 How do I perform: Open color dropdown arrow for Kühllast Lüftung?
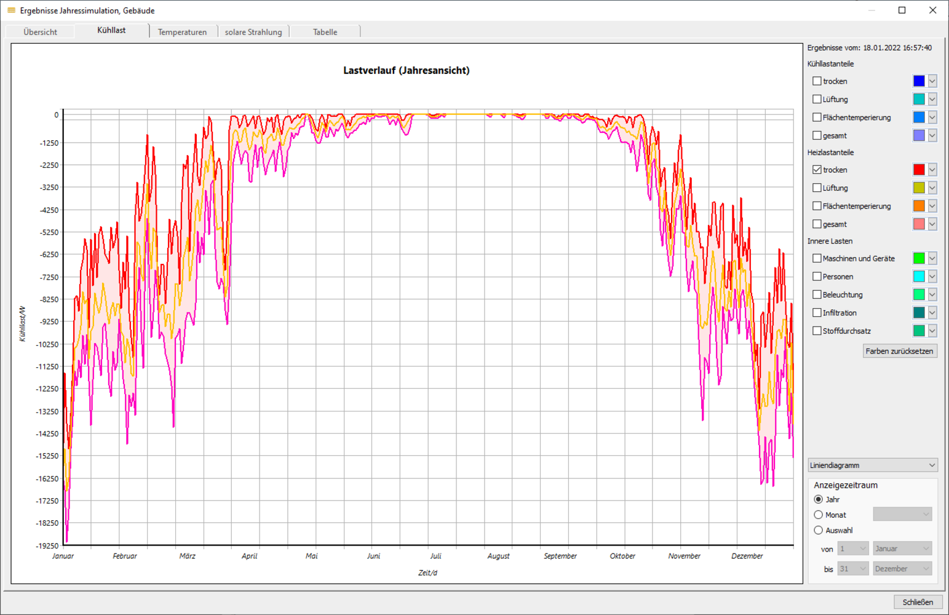pos(932,99)
